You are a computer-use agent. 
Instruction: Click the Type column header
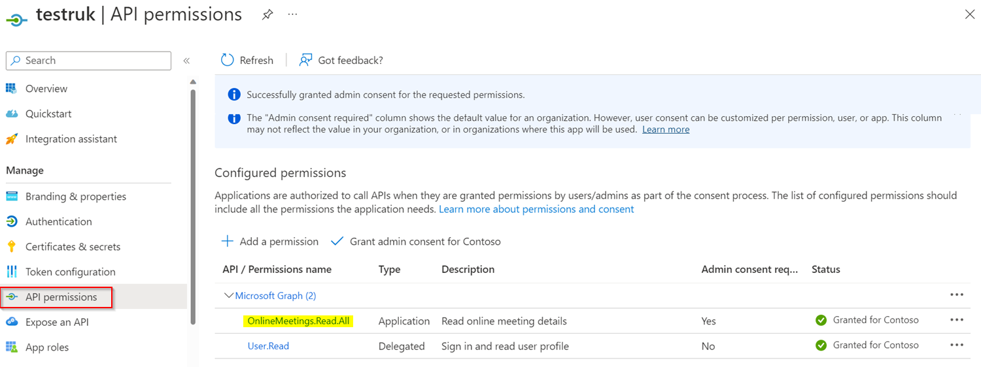[389, 269]
